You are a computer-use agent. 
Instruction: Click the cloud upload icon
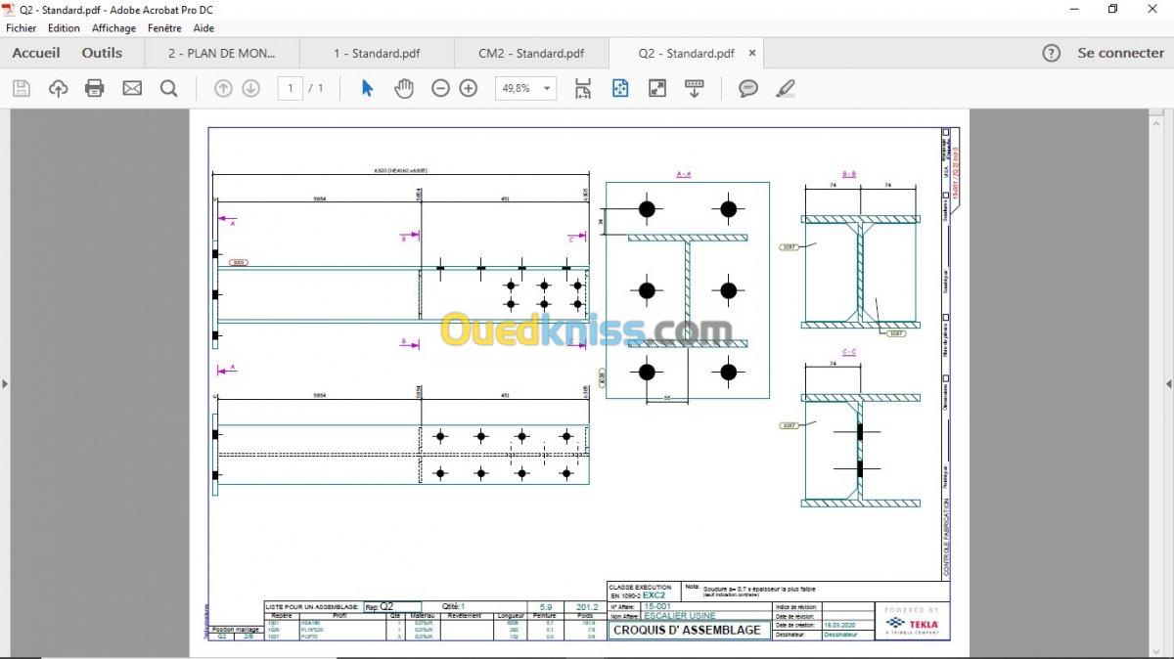click(x=58, y=89)
